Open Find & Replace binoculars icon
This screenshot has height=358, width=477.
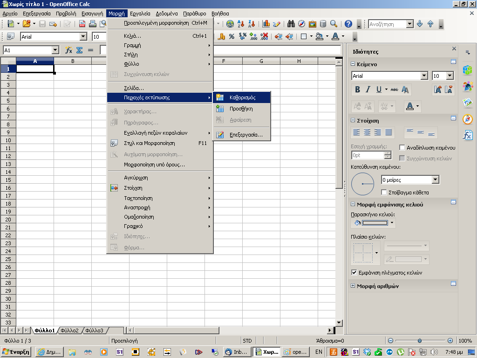(291, 24)
